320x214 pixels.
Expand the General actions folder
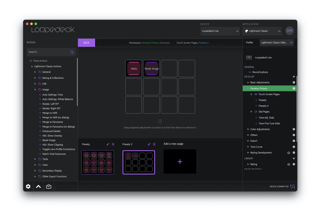[35, 72]
